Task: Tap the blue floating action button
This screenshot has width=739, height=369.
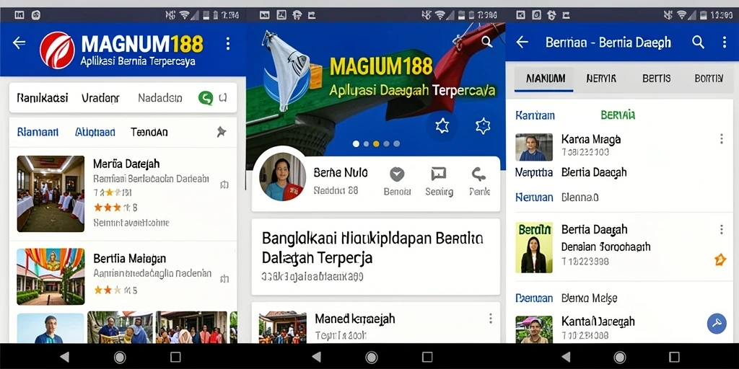Action: [x=717, y=324]
